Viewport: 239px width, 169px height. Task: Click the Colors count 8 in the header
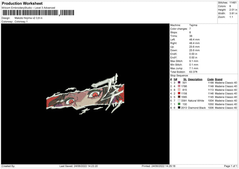(230, 6)
